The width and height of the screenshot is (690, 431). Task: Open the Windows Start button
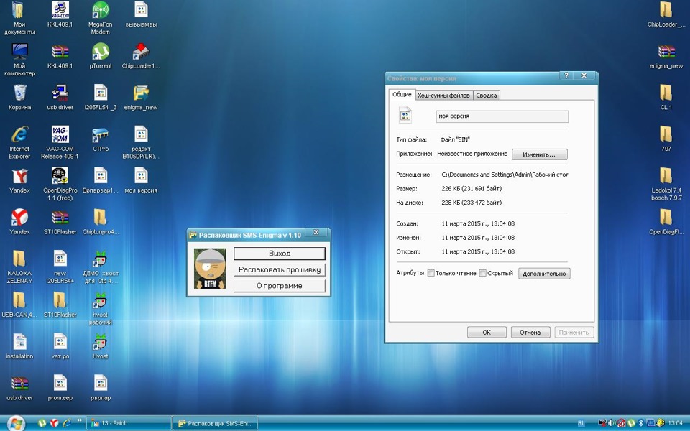[16, 423]
